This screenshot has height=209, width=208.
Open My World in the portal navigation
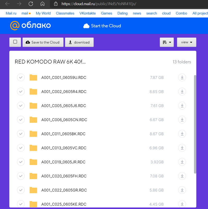point(43,13)
